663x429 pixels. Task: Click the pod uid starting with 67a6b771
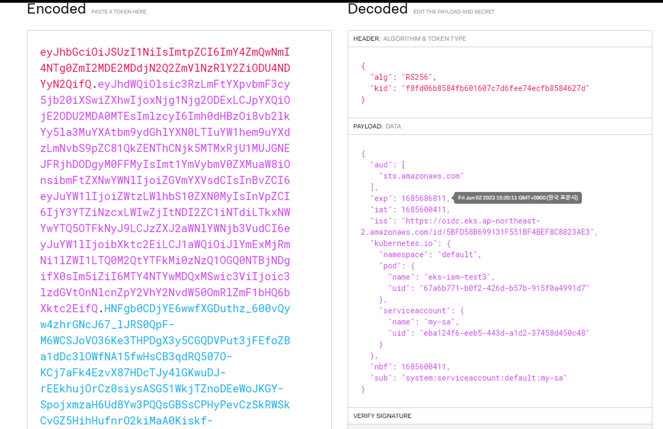[x=504, y=288]
